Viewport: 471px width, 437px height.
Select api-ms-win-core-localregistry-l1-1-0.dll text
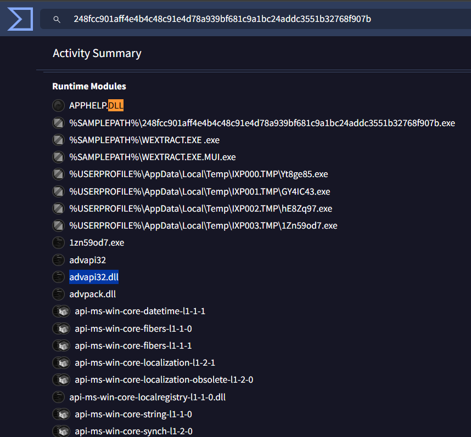(148, 397)
